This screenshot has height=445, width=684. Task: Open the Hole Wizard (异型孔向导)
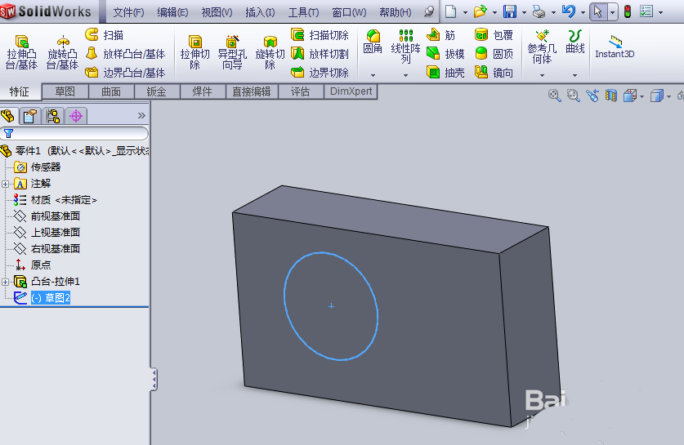click(x=232, y=53)
